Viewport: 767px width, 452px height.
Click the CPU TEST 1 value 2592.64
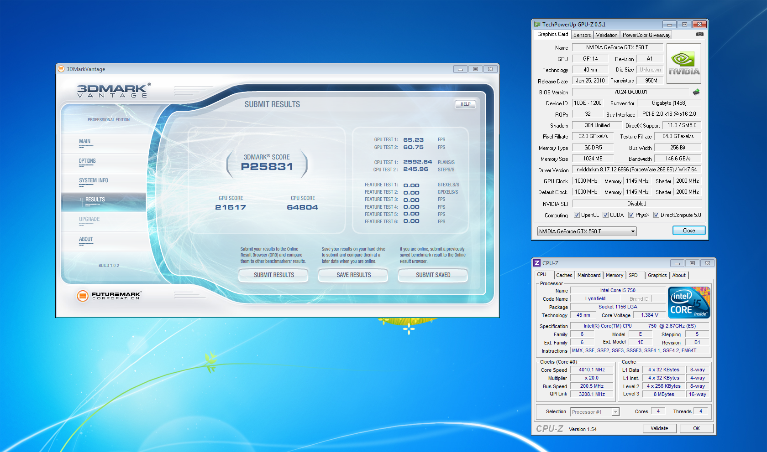coord(418,162)
